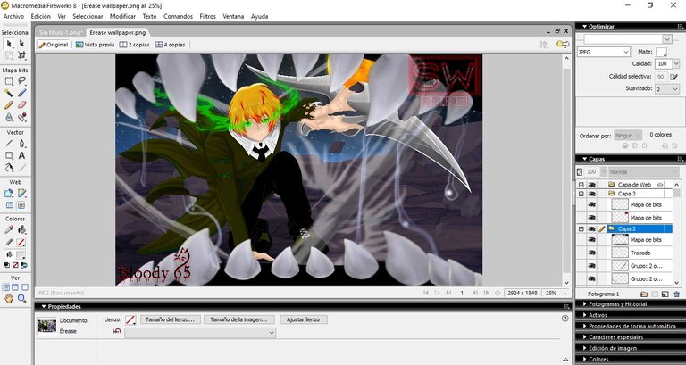Open the 25% zoom level dropdown
Screen dimensions: 686x365
pyautogui.click(x=565, y=294)
